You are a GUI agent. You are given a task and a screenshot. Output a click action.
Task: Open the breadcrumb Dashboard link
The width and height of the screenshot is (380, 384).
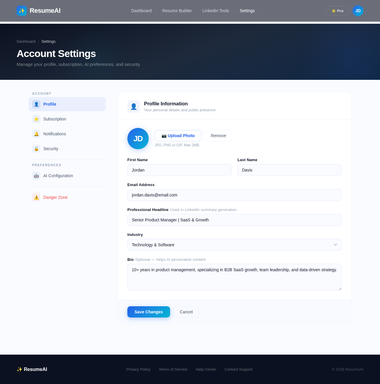tap(26, 41)
